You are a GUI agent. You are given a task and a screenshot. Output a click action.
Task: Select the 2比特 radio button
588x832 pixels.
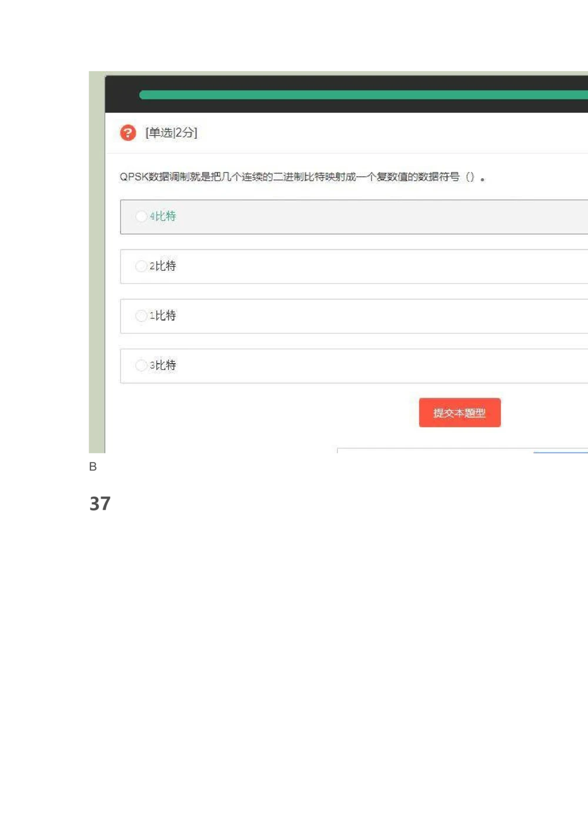click(x=141, y=267)
